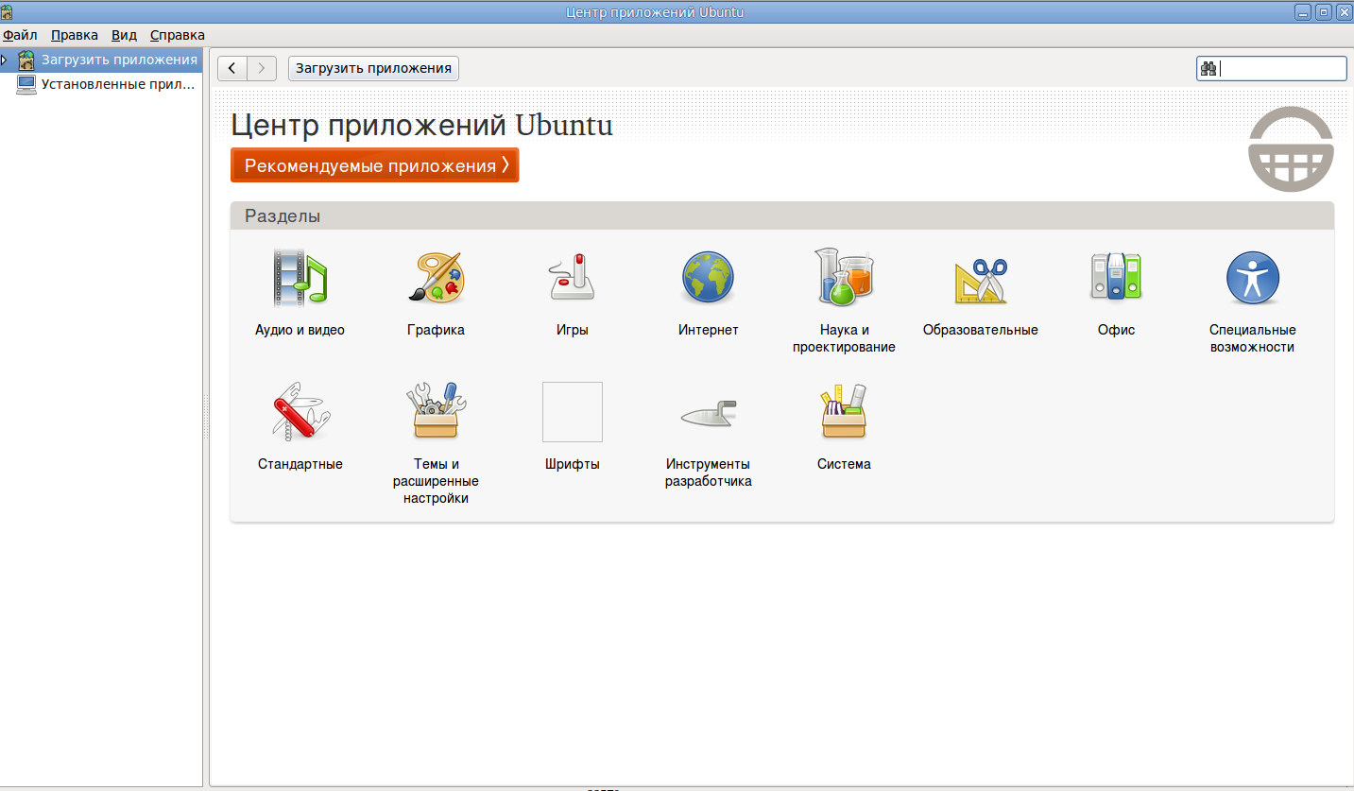Click the Интернет label
The width and height of the screenshot is (1354, 791).
(708, 330)
